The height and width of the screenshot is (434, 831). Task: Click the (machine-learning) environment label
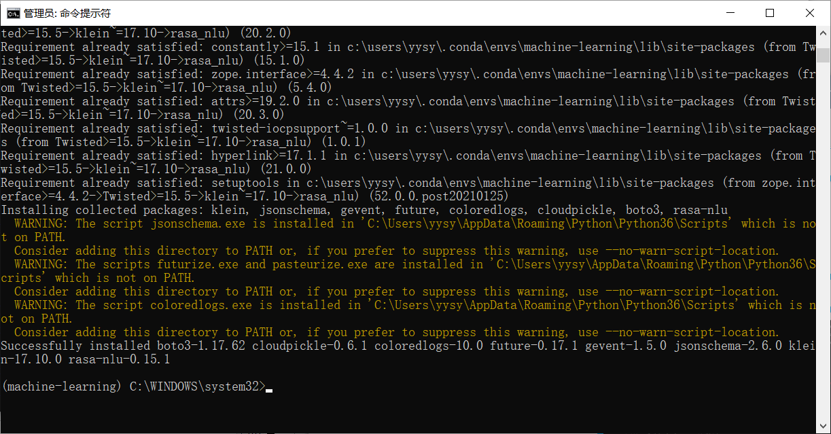click(60, 386)
